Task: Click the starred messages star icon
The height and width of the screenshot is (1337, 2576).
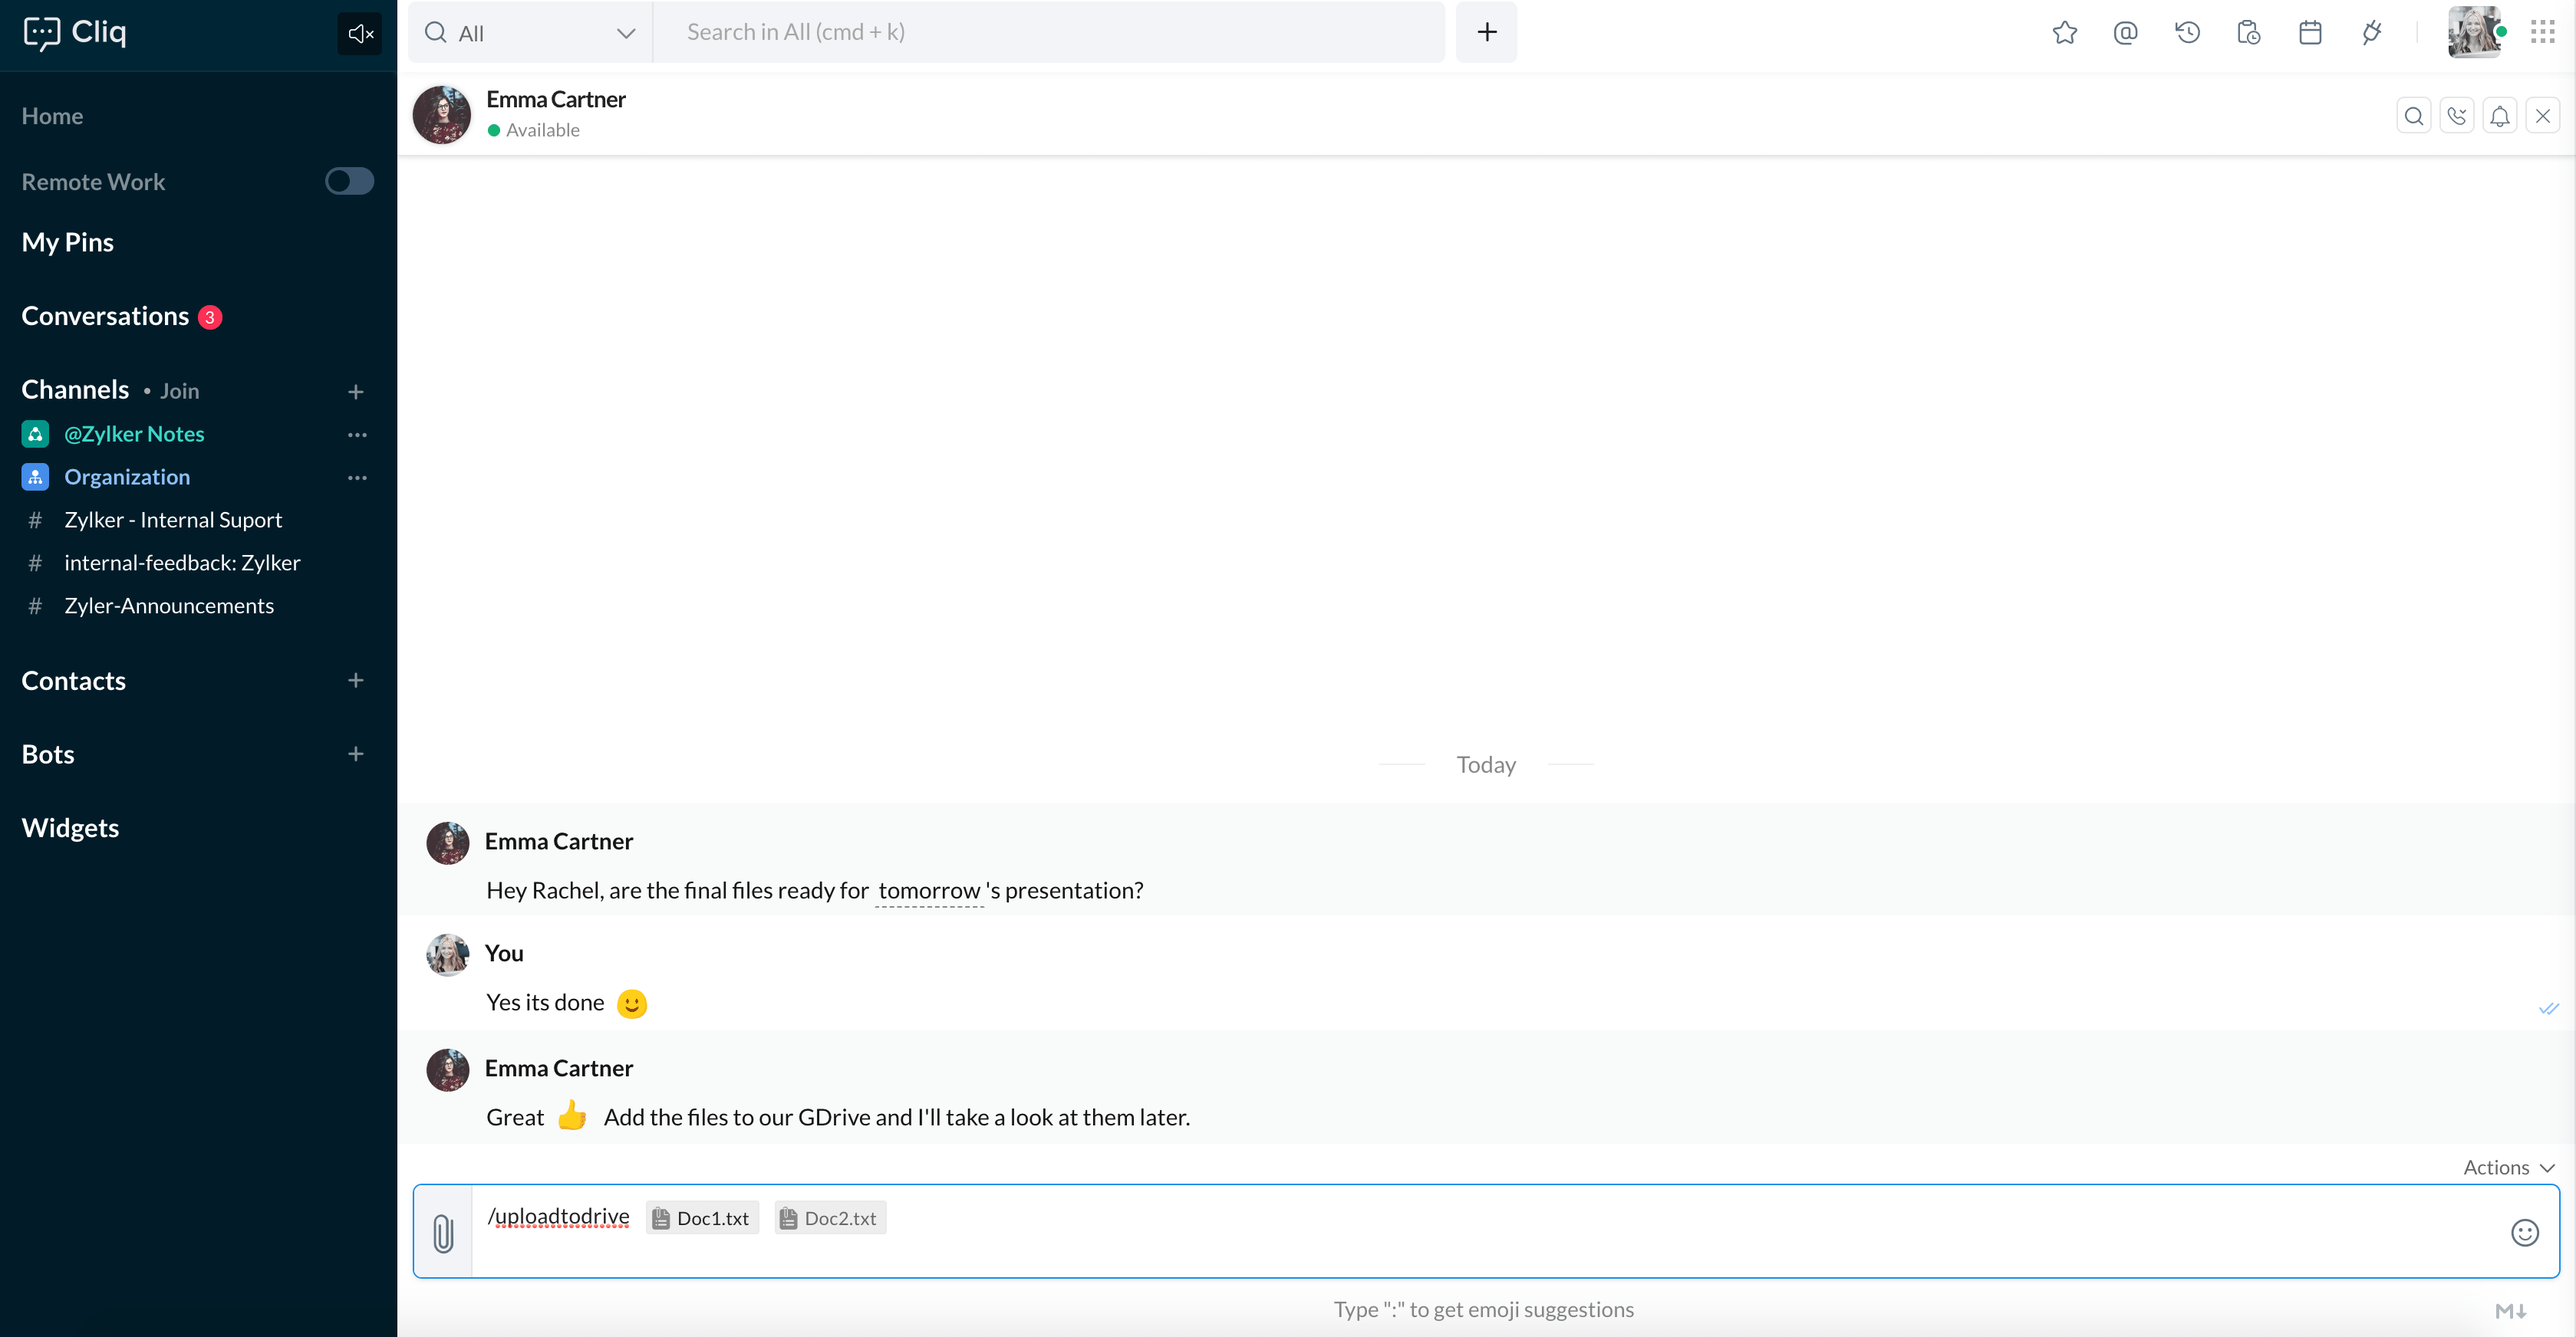Action: (x=2064, y=33)
